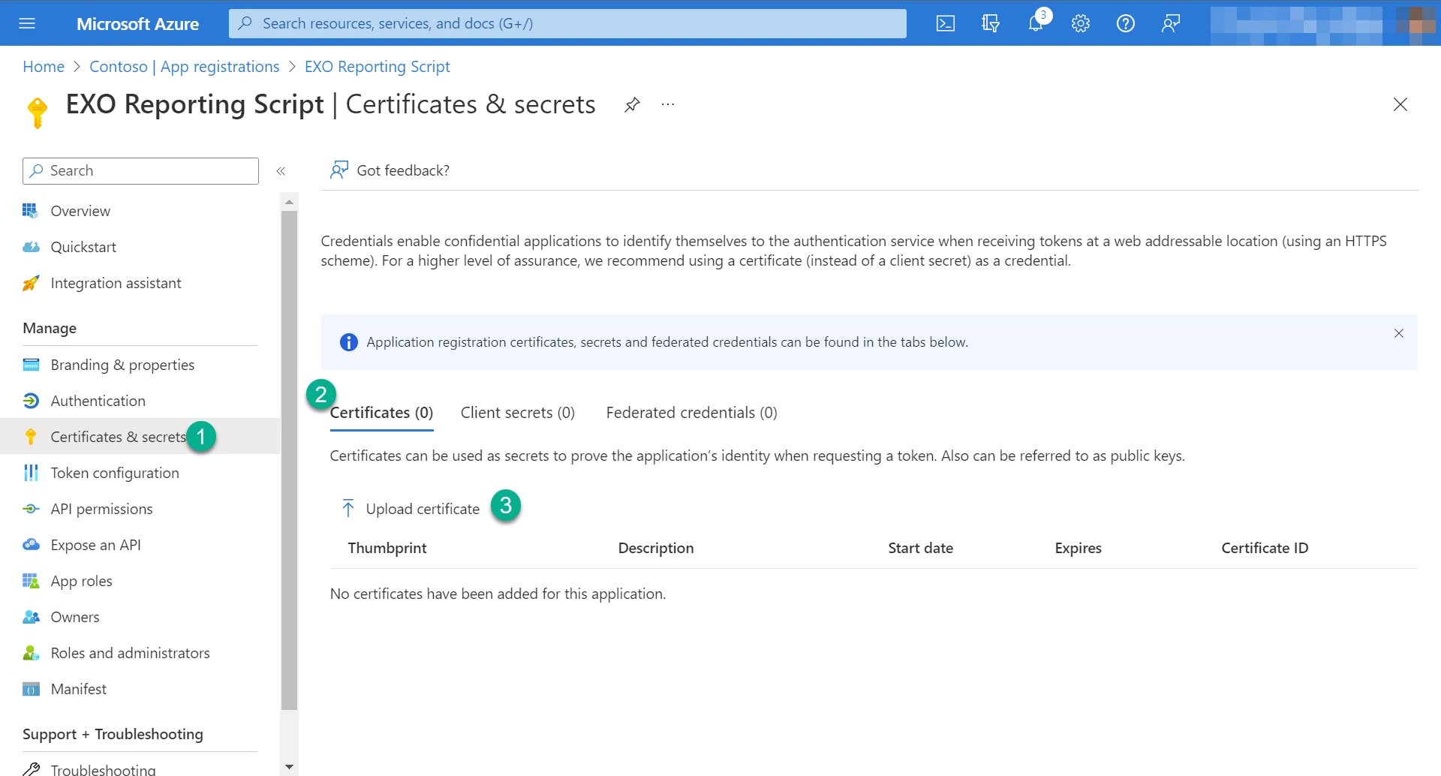View notifications via the bell icon
1441x776 pixels.
point(1036,23)
